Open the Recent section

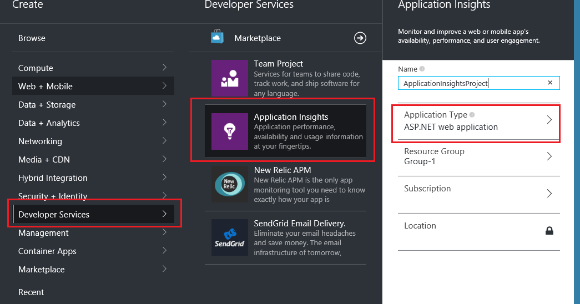(31, 292)
